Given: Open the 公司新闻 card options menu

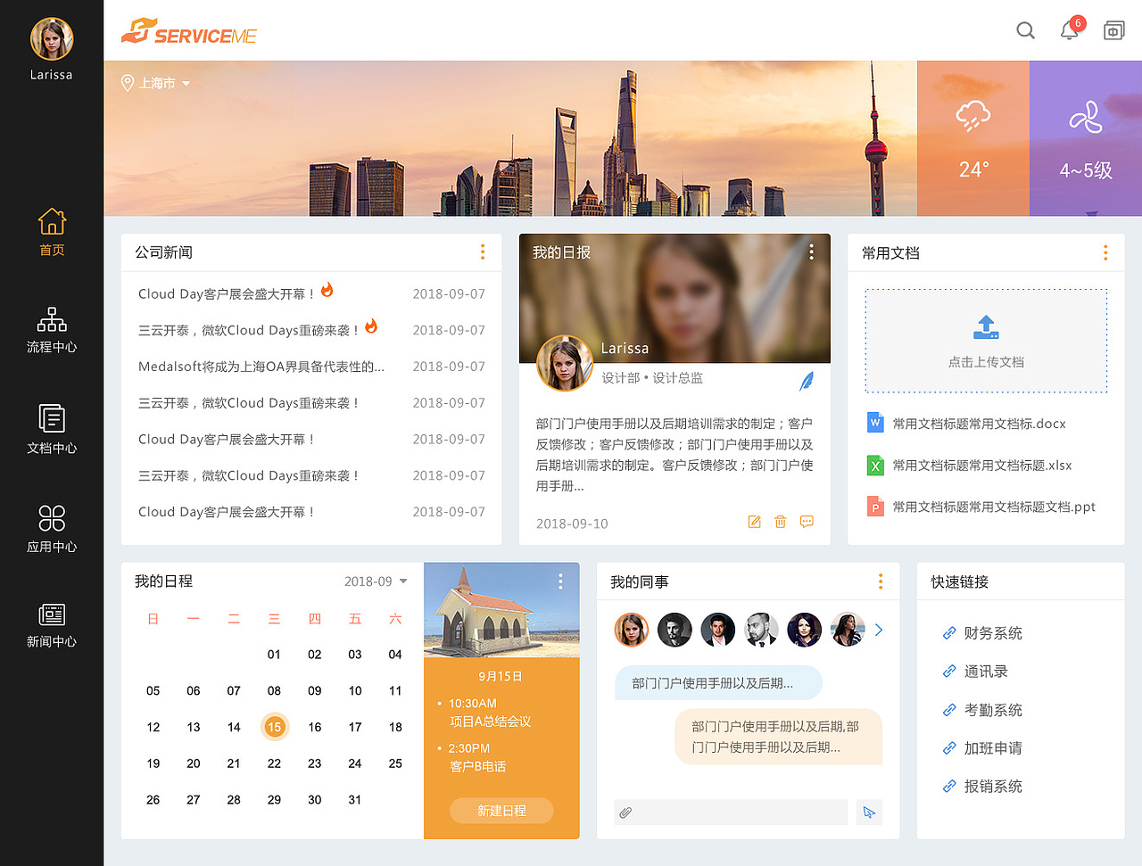Looking at the screenshot, I should 483,252.
